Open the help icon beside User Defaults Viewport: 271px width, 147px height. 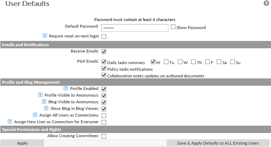pyautogui.click(x=266, y=3)
